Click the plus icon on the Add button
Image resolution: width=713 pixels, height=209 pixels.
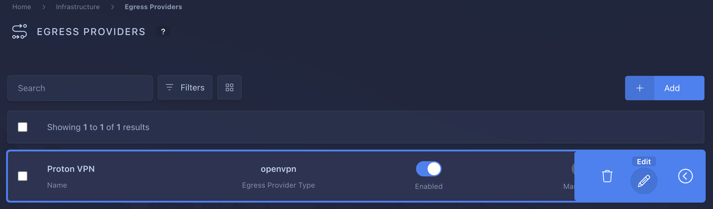click(x=639, y=88)
